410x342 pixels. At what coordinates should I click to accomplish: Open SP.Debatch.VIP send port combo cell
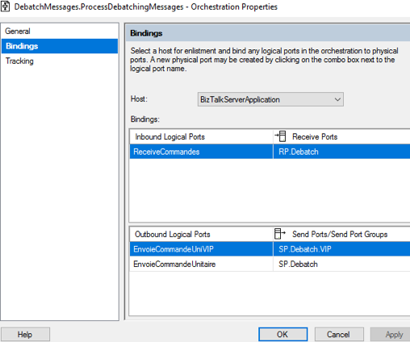tap(341, 249)
